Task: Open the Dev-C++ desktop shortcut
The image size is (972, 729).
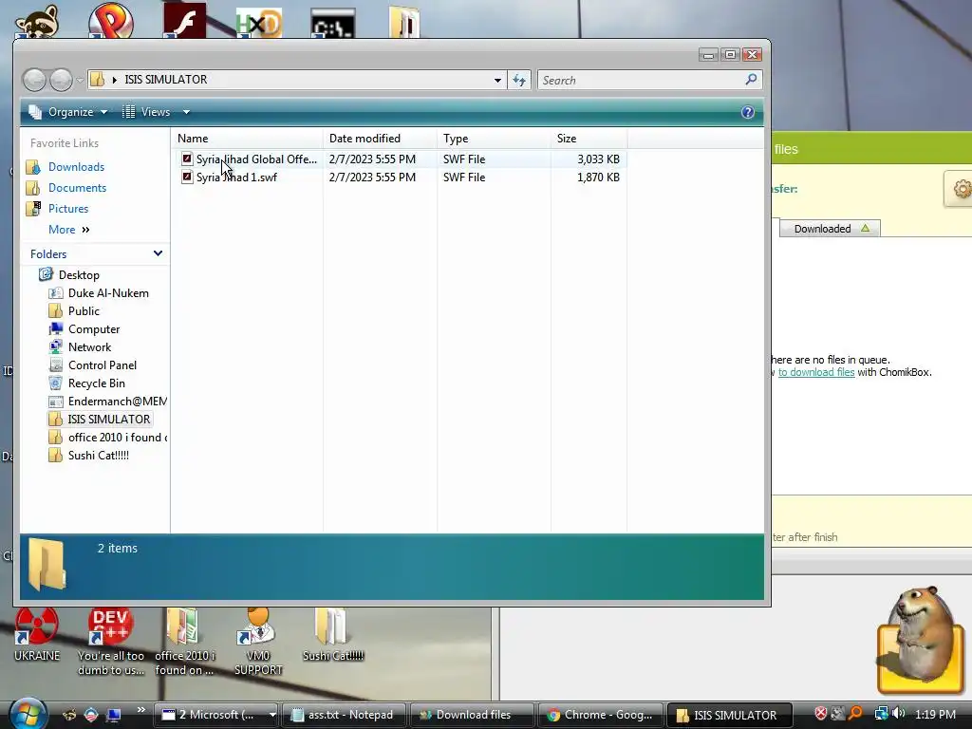Action: [x=110, y=642]
